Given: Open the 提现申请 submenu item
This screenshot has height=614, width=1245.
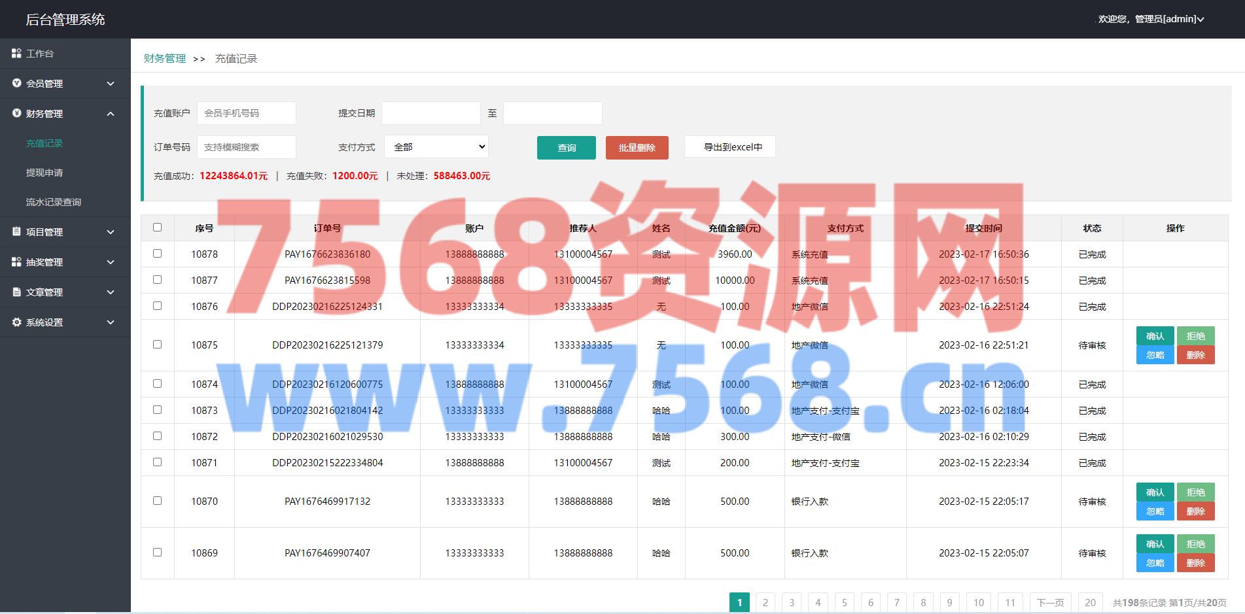Looking at the screenshot, I should [x=44, y=173].
